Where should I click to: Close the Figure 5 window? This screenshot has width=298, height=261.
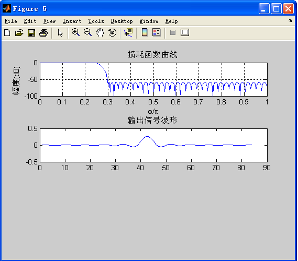tap(288, 9)
